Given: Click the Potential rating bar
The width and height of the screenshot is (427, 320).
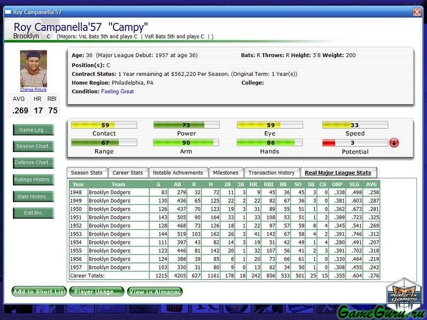Looking at the screenshot, I should point(355,142).
